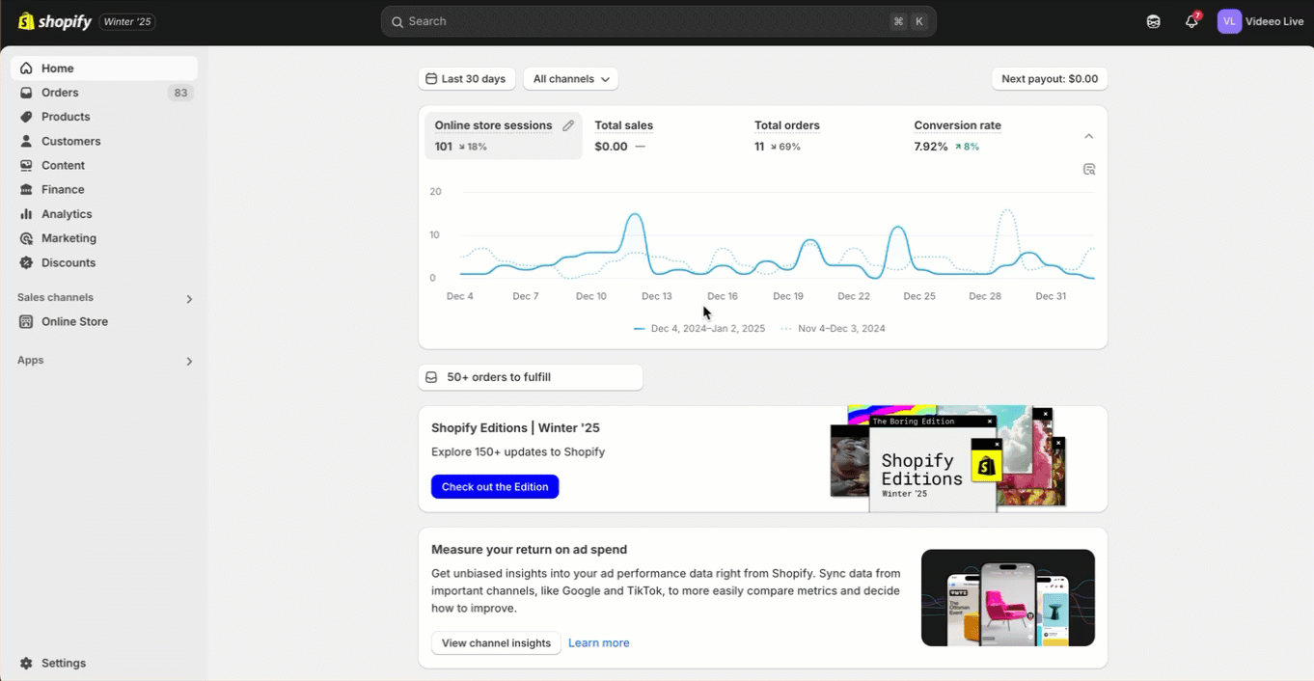Open the All channels dropdown
The height and width of the screenshot is (681, 1314).
[x=571, y=79]
